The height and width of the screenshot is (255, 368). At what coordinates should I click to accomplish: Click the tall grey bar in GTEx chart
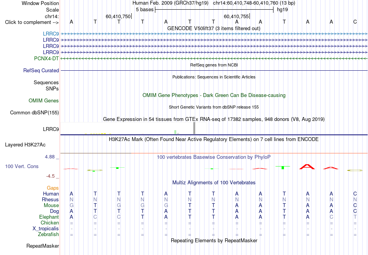click(194, 128)
